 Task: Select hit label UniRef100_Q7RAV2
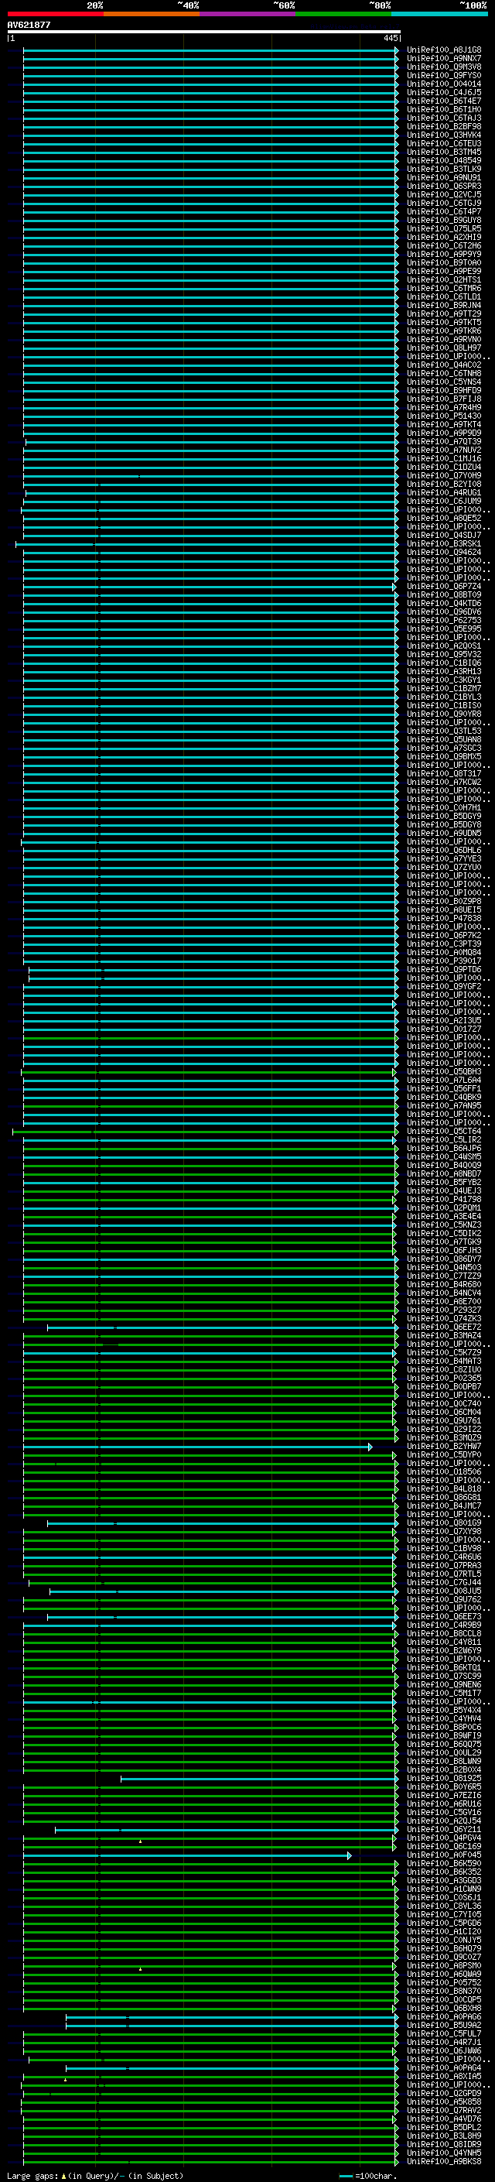click(444, 2109)
